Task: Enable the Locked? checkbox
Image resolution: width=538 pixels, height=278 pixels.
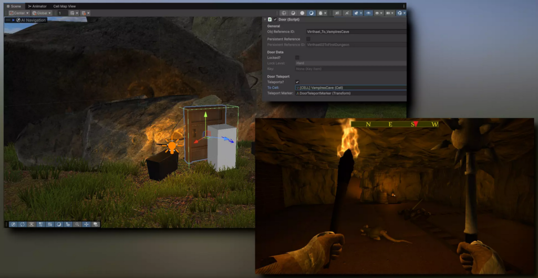Action: 297,57
